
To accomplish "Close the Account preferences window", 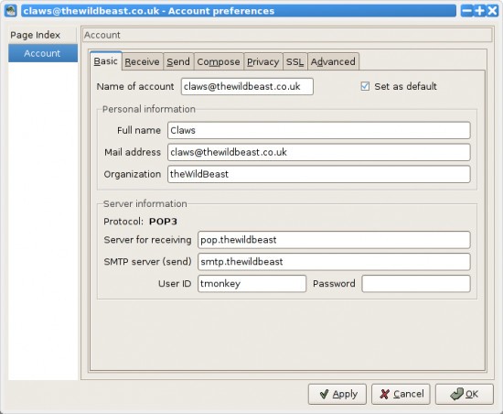I will 492,11.
